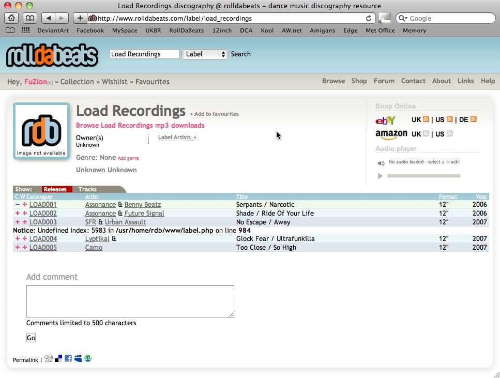
Task: Go back with the left arrow button
Action: pyautogui.click(x=48, y=18)
